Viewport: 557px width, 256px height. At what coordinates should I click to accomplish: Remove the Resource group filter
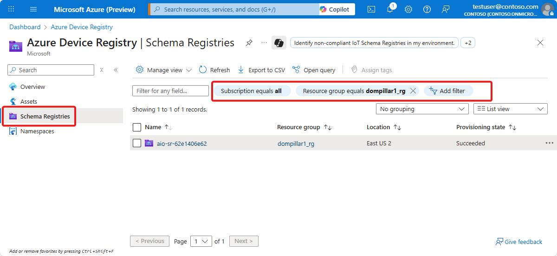click(x=413, y=91)
